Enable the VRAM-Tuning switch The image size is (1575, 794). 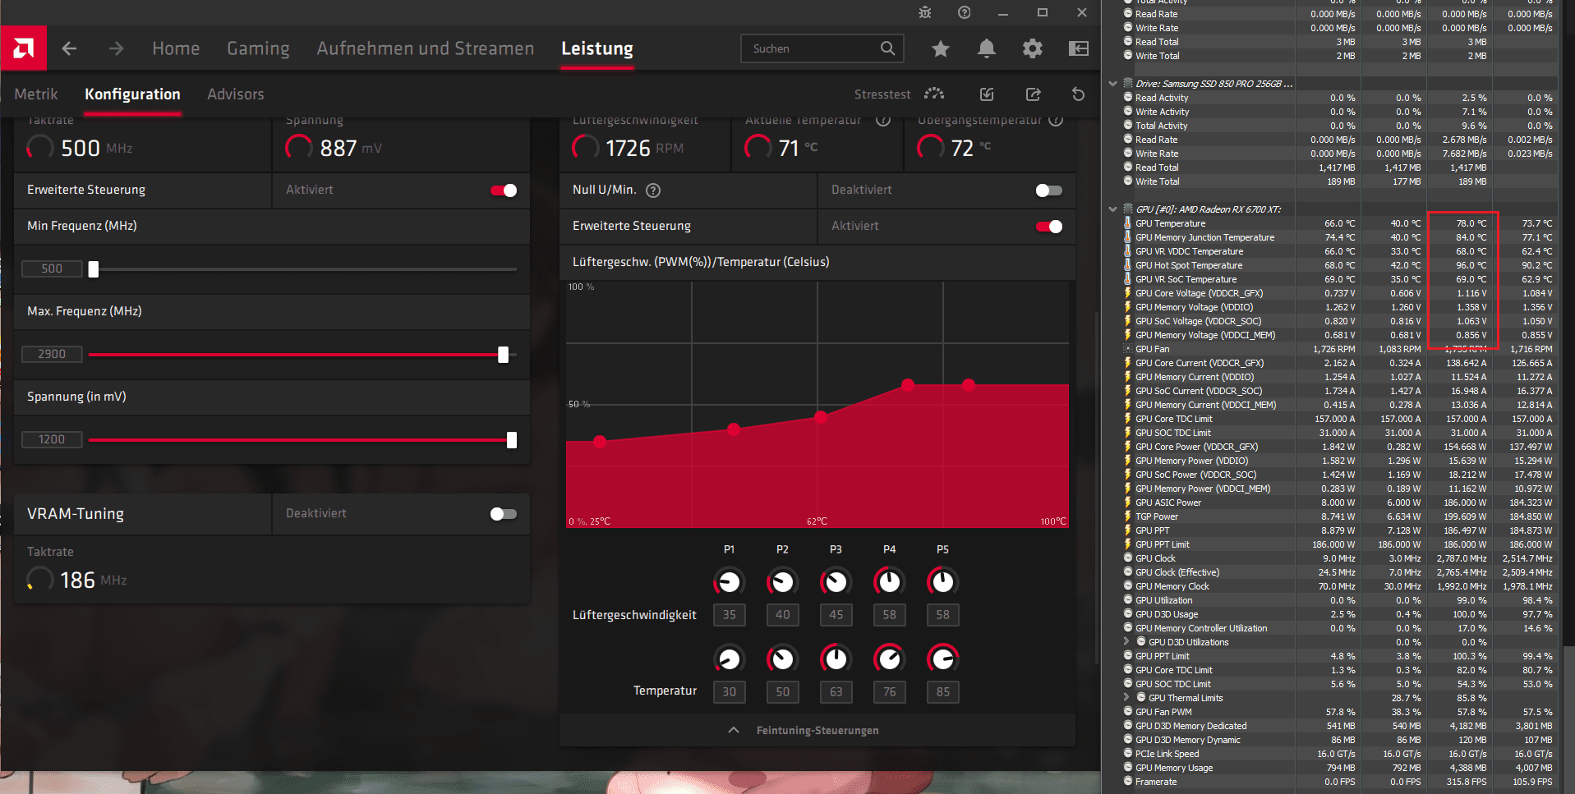pos(504,514)
